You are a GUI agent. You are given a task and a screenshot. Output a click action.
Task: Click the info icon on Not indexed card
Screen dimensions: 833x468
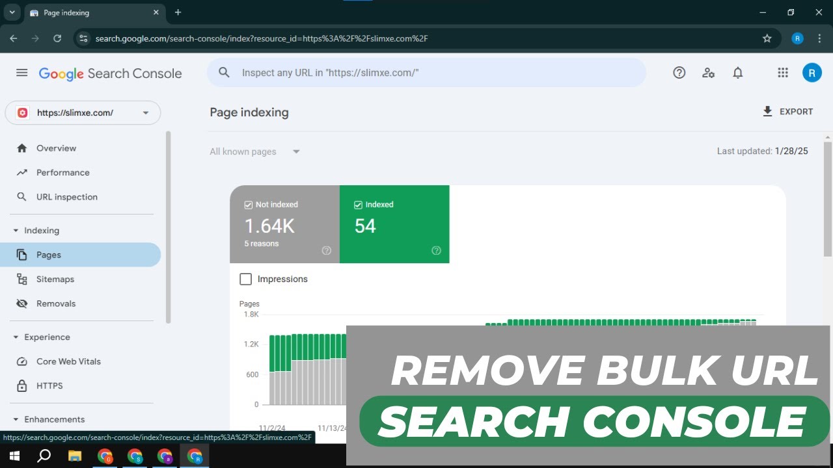(x=327, y=250)
